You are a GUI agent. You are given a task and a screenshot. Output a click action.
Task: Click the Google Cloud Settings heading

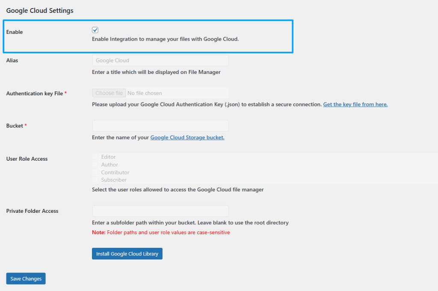[x=39, y=10]
